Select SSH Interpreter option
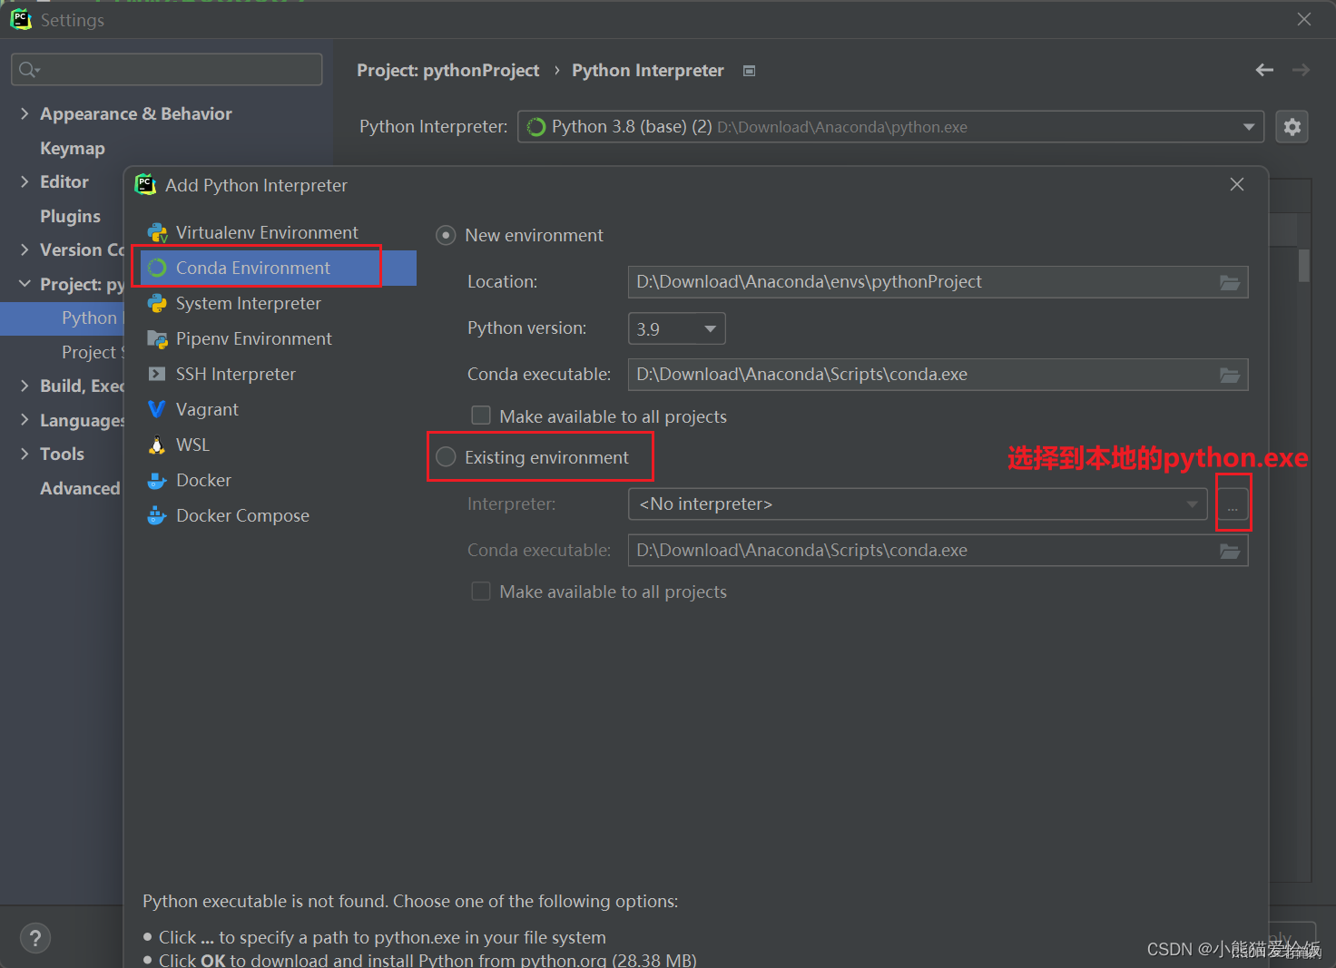Screen dimensions: 1336x968 235,374
